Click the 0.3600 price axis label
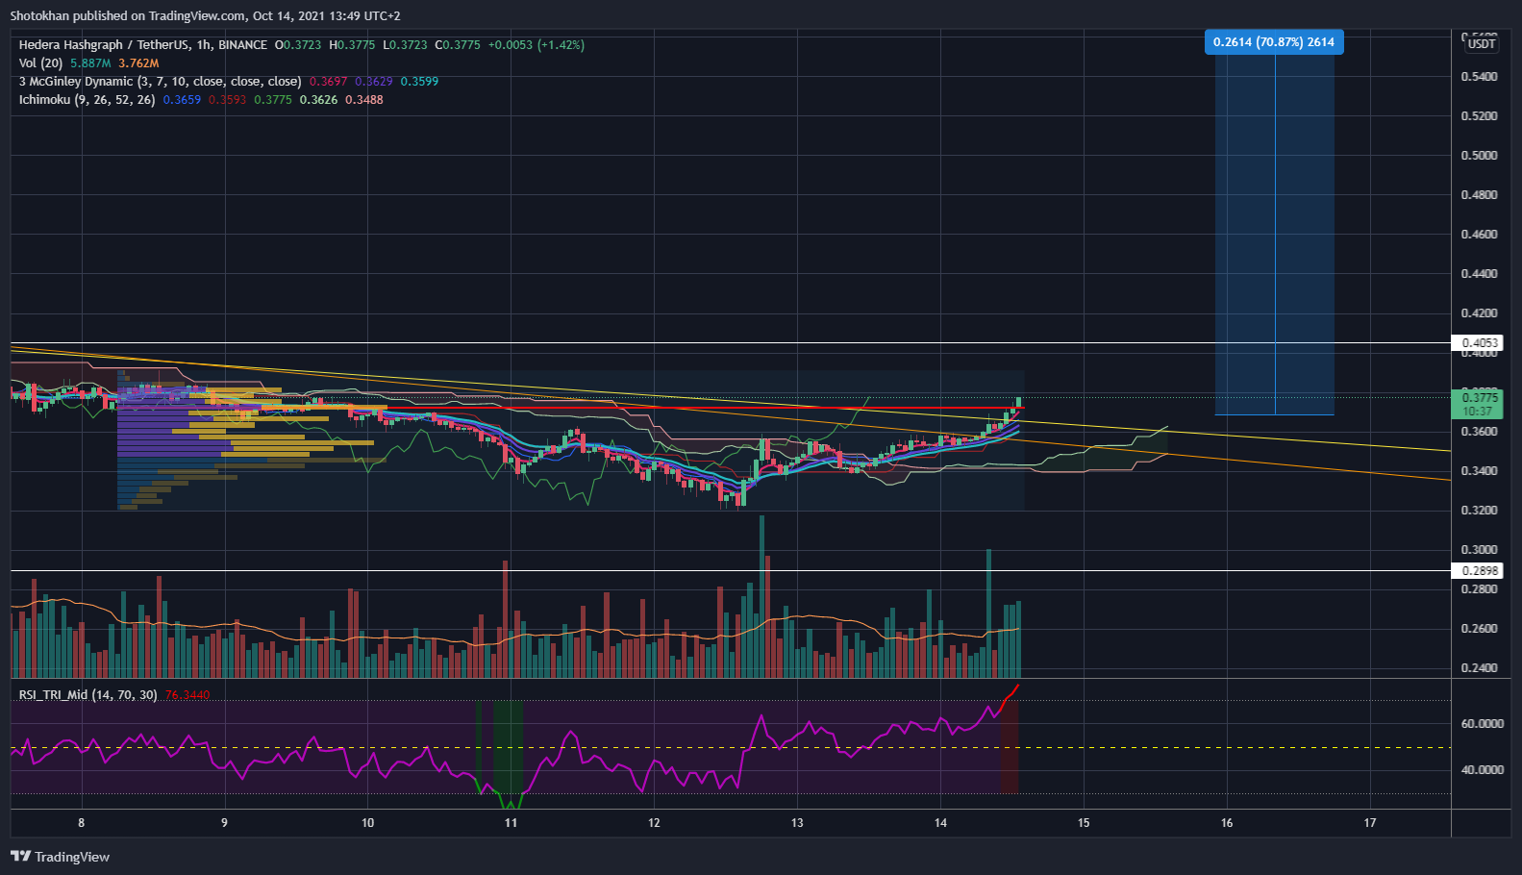 [1479, 432]
